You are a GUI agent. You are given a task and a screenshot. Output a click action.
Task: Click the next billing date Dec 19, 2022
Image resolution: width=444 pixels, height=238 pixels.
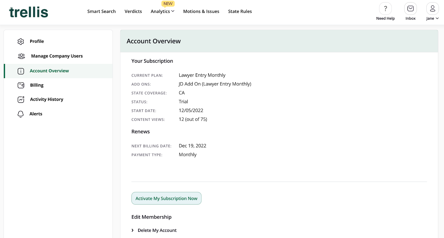[193, 146]
